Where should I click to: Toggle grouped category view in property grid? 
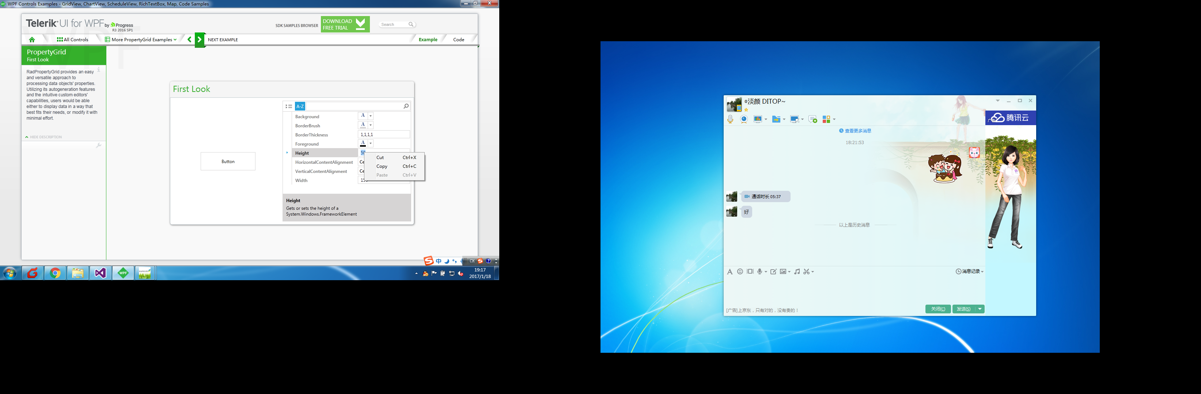point(289,106)
